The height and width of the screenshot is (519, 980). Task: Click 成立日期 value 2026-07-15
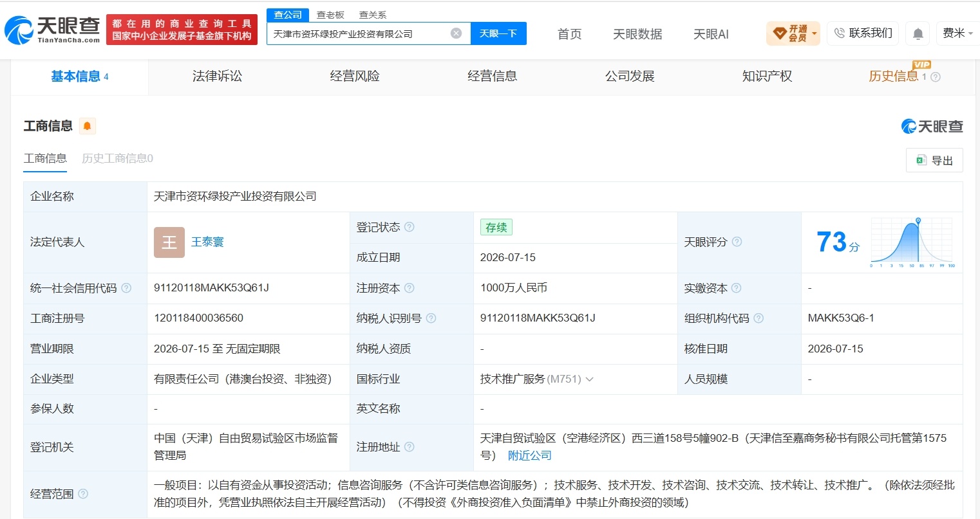point(508,257)
